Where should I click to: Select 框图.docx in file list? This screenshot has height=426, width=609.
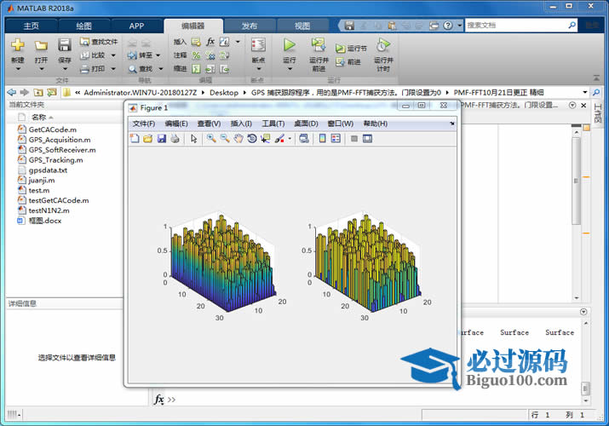(x=44, y=221)
